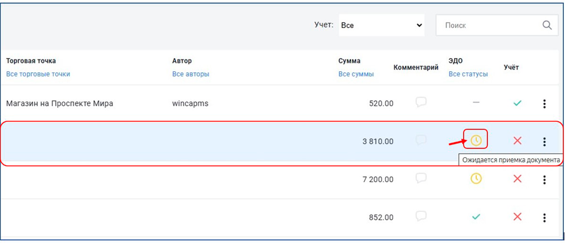Click into the Поиск search field
The width and height of the screenshot is (565, 243).
[x=486, y=25]
